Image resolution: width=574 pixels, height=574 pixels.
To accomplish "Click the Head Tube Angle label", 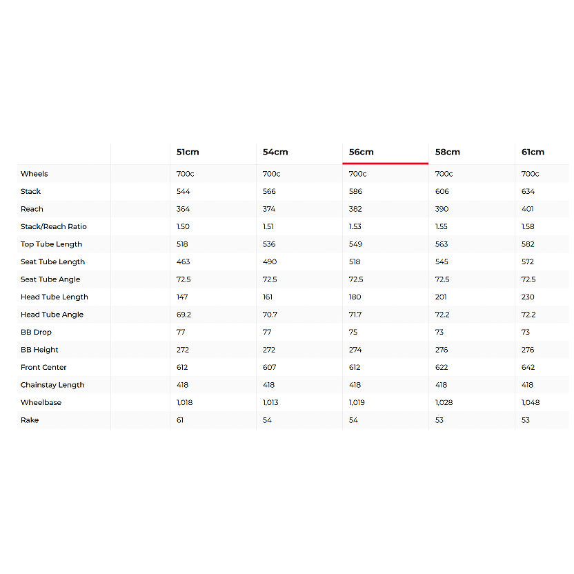I will coord(52,315).
